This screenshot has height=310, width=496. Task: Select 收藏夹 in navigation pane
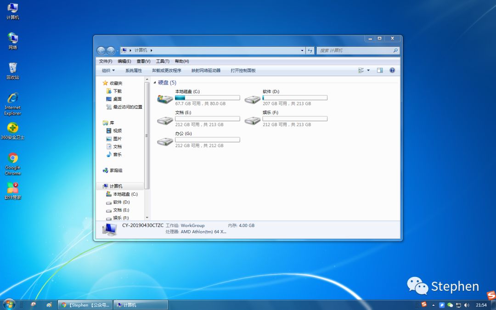coord(113,83)
